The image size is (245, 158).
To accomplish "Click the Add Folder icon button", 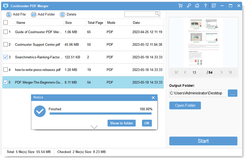I will coord(34,15).
